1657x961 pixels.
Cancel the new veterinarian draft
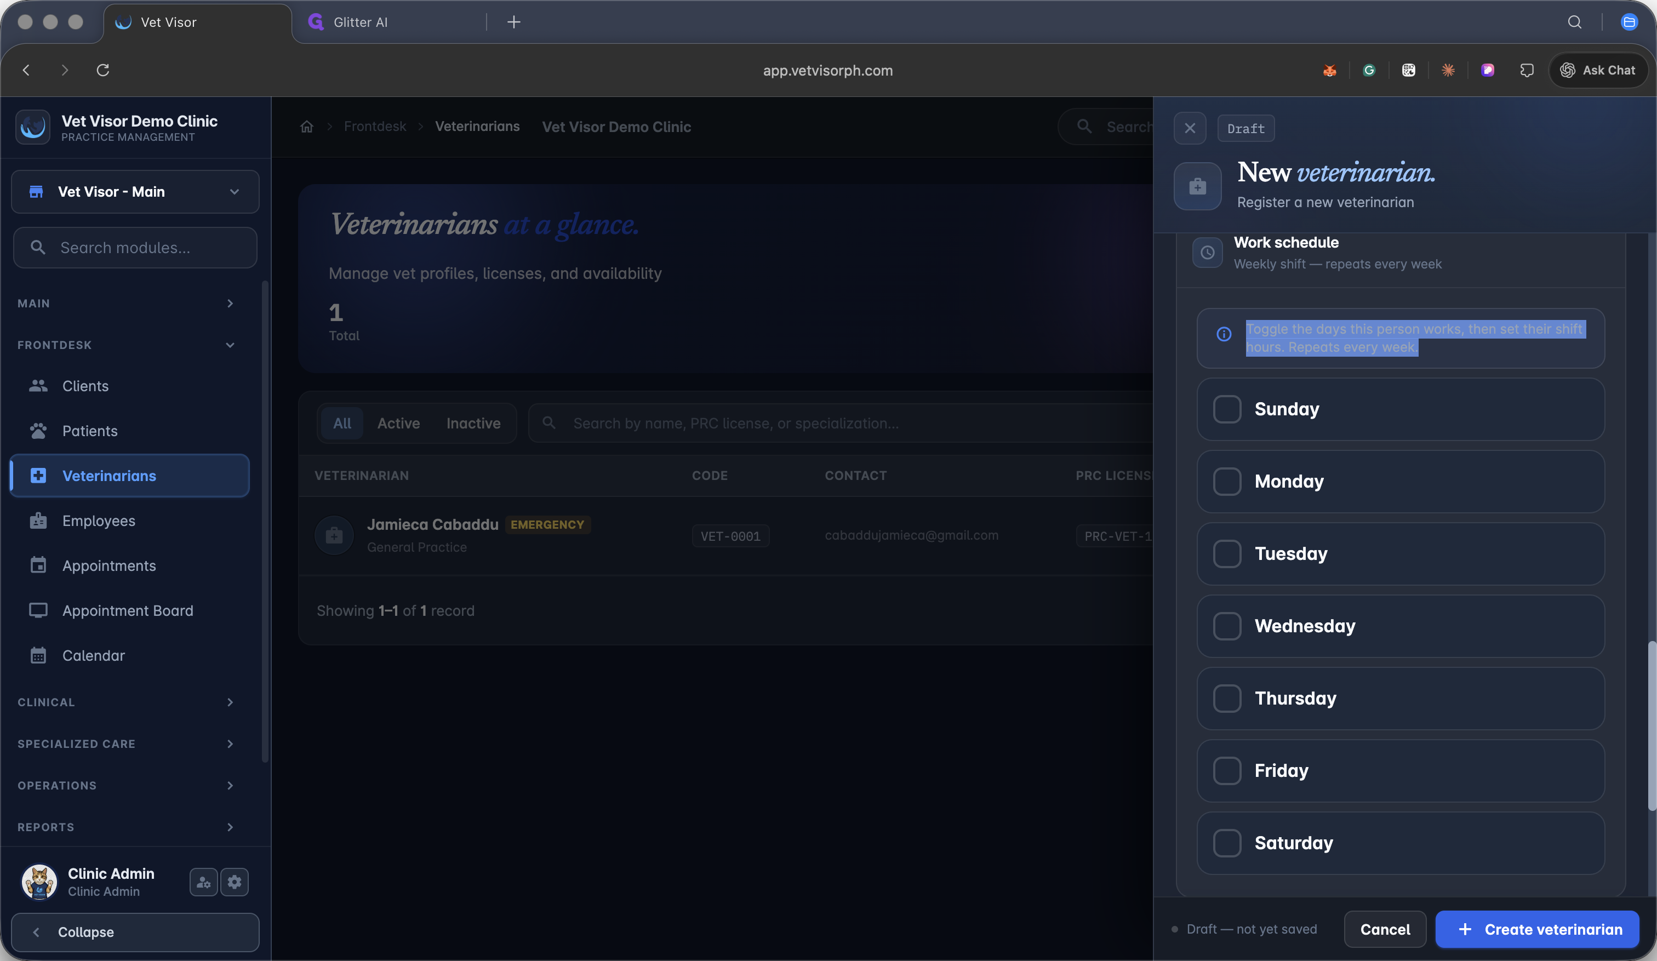click(1385, 929)
